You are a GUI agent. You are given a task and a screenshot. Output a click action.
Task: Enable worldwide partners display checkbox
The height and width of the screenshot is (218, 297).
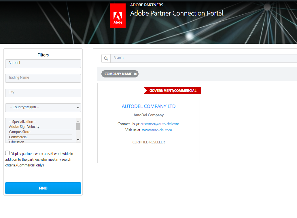click(7, 153)
